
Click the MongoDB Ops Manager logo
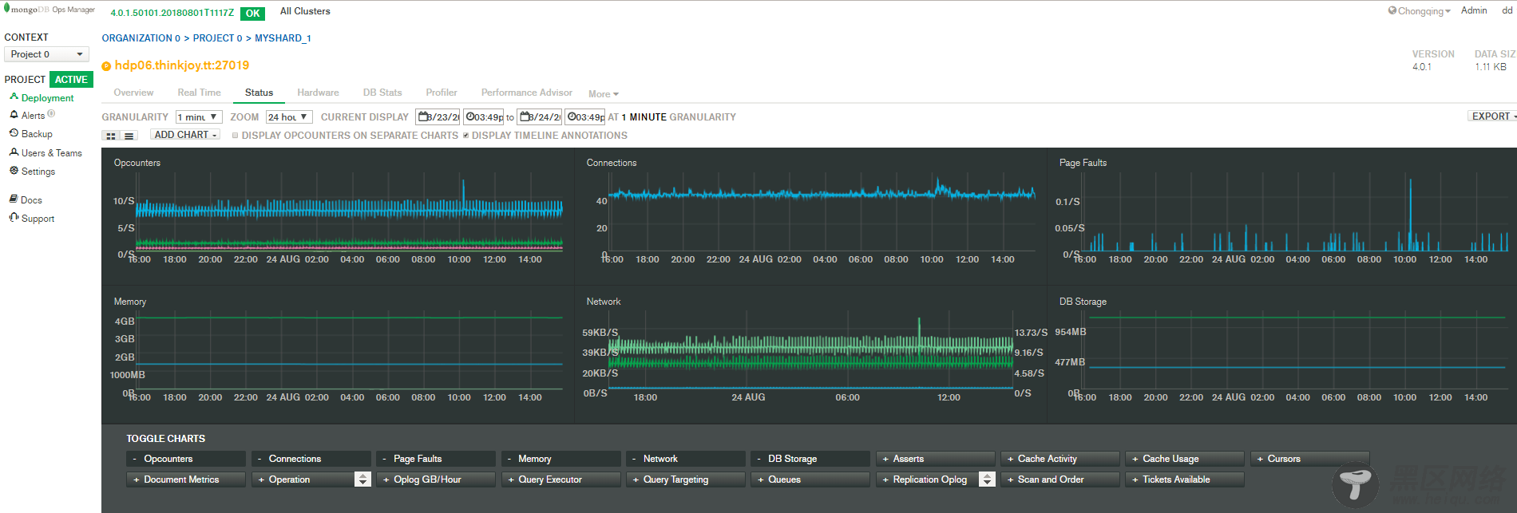coord(50,10)
